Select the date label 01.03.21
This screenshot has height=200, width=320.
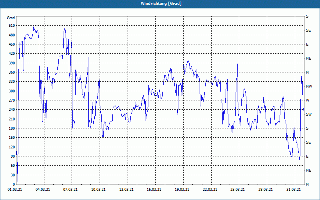(15, 190)
